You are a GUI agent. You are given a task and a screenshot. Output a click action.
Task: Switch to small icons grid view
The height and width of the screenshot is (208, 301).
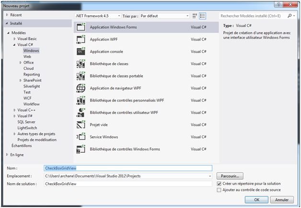point(195,16)
